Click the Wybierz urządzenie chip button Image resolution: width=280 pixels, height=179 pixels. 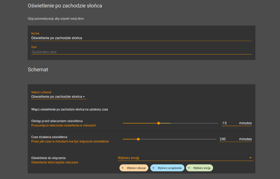(167, 168)
